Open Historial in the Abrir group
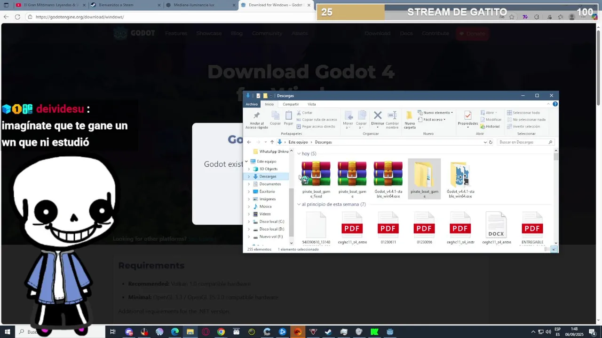602x338 pixels. pos(490,126)
